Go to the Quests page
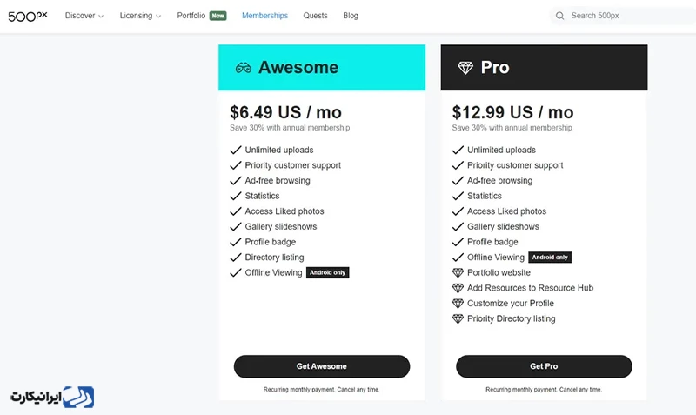This screenshot has height=415, width=696. tap(315, 16)
